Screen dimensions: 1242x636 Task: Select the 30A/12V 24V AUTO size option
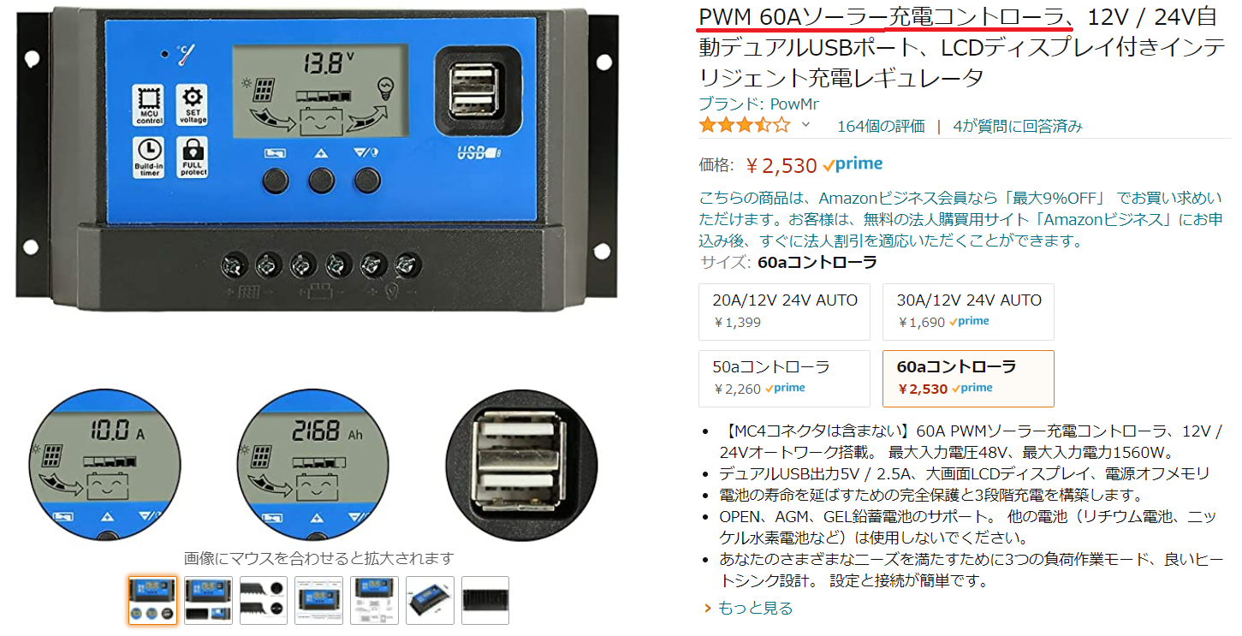[968, 312]
